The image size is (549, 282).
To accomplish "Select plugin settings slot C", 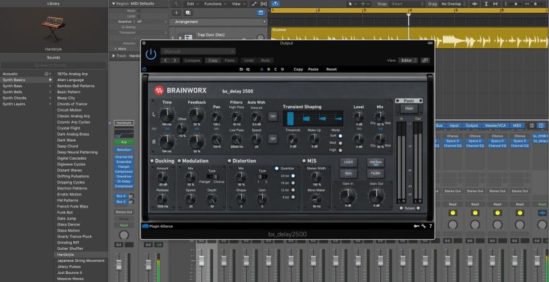I will tap(276, 69).
